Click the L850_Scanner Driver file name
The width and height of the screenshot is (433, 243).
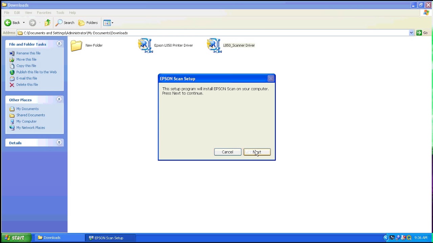(x=239, y=45)
